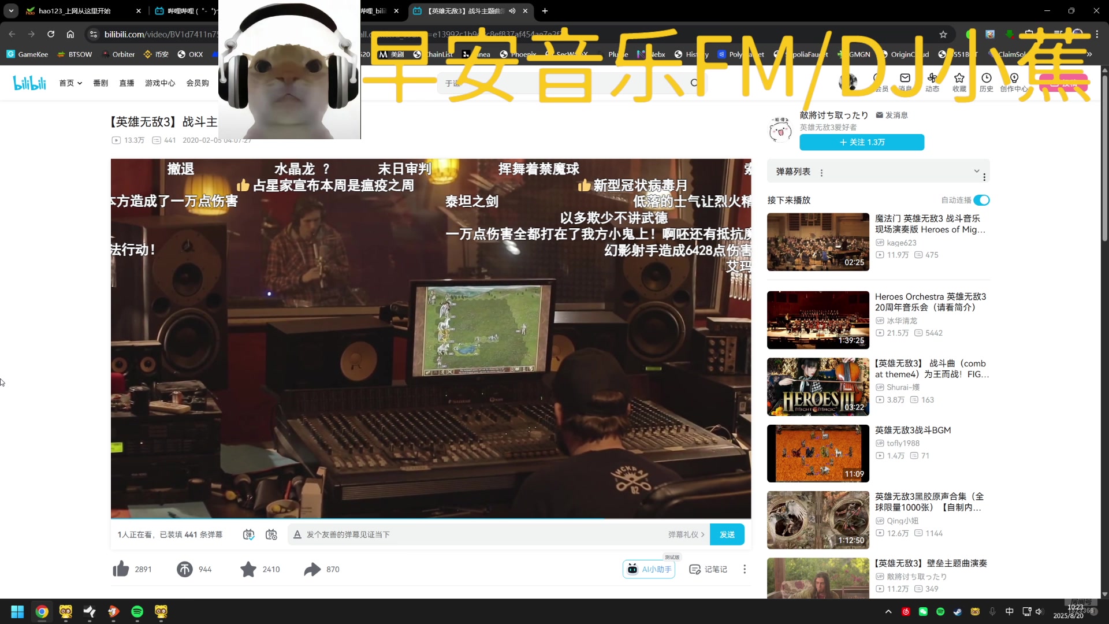The width and height of the screenshot is (1109, 624).
Task: Open 收藏 favorites icon
Action: click(x=959, y=82)
